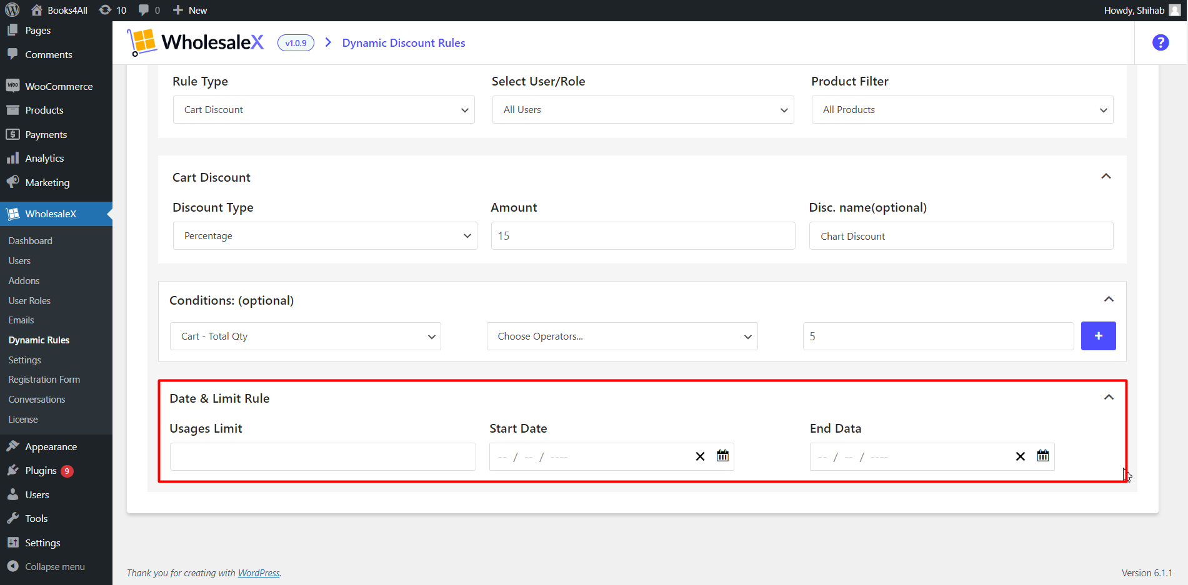This screenshot has height=585, width=1188.
Task: Clear the Start Date with X icon
Action: (700, 456)
